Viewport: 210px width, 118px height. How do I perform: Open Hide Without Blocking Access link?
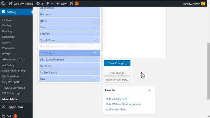pos(123,104)
